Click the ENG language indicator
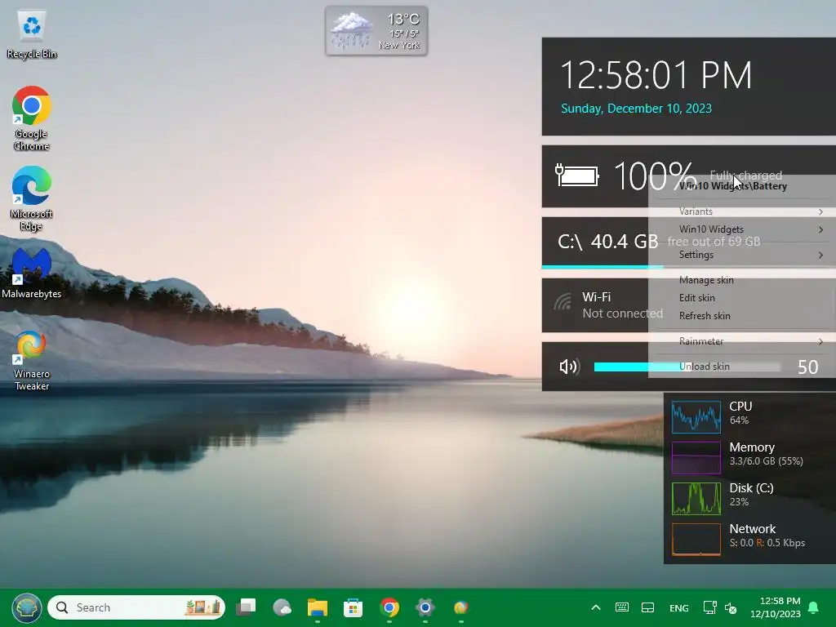 click(678, 607)
